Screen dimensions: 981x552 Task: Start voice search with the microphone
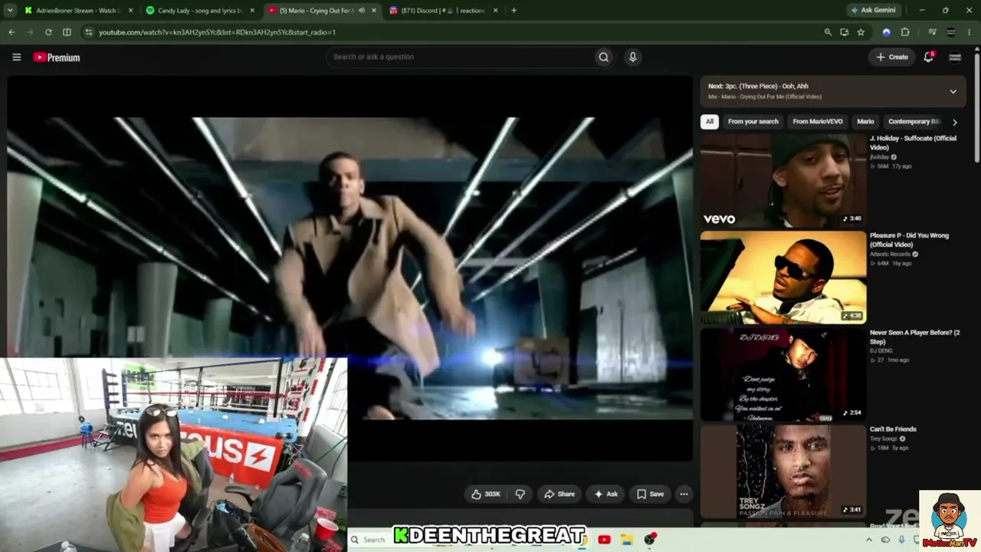pos(632,57)
